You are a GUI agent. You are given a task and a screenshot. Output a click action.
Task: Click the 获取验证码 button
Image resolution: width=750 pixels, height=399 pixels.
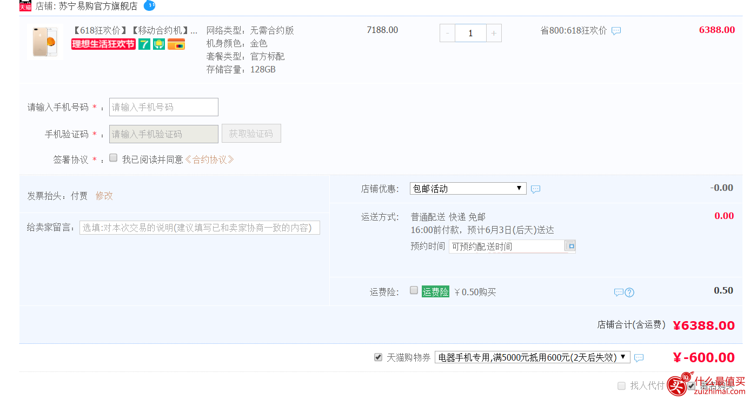(x=251, y=134)
